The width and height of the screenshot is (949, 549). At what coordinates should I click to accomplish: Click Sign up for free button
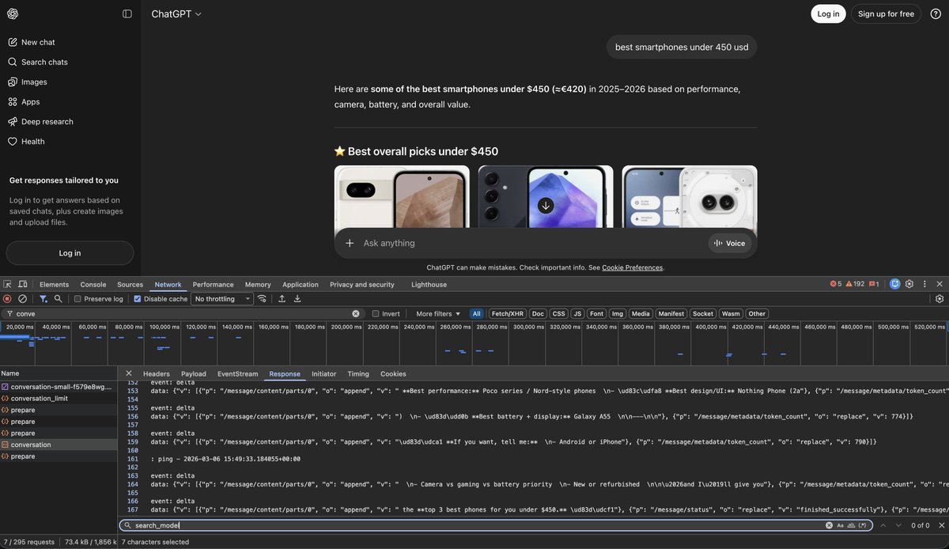click(886, 13)
